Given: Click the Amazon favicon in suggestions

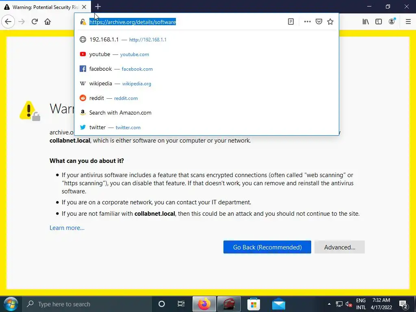Looking at the screenshot, I should pos(83,113).
